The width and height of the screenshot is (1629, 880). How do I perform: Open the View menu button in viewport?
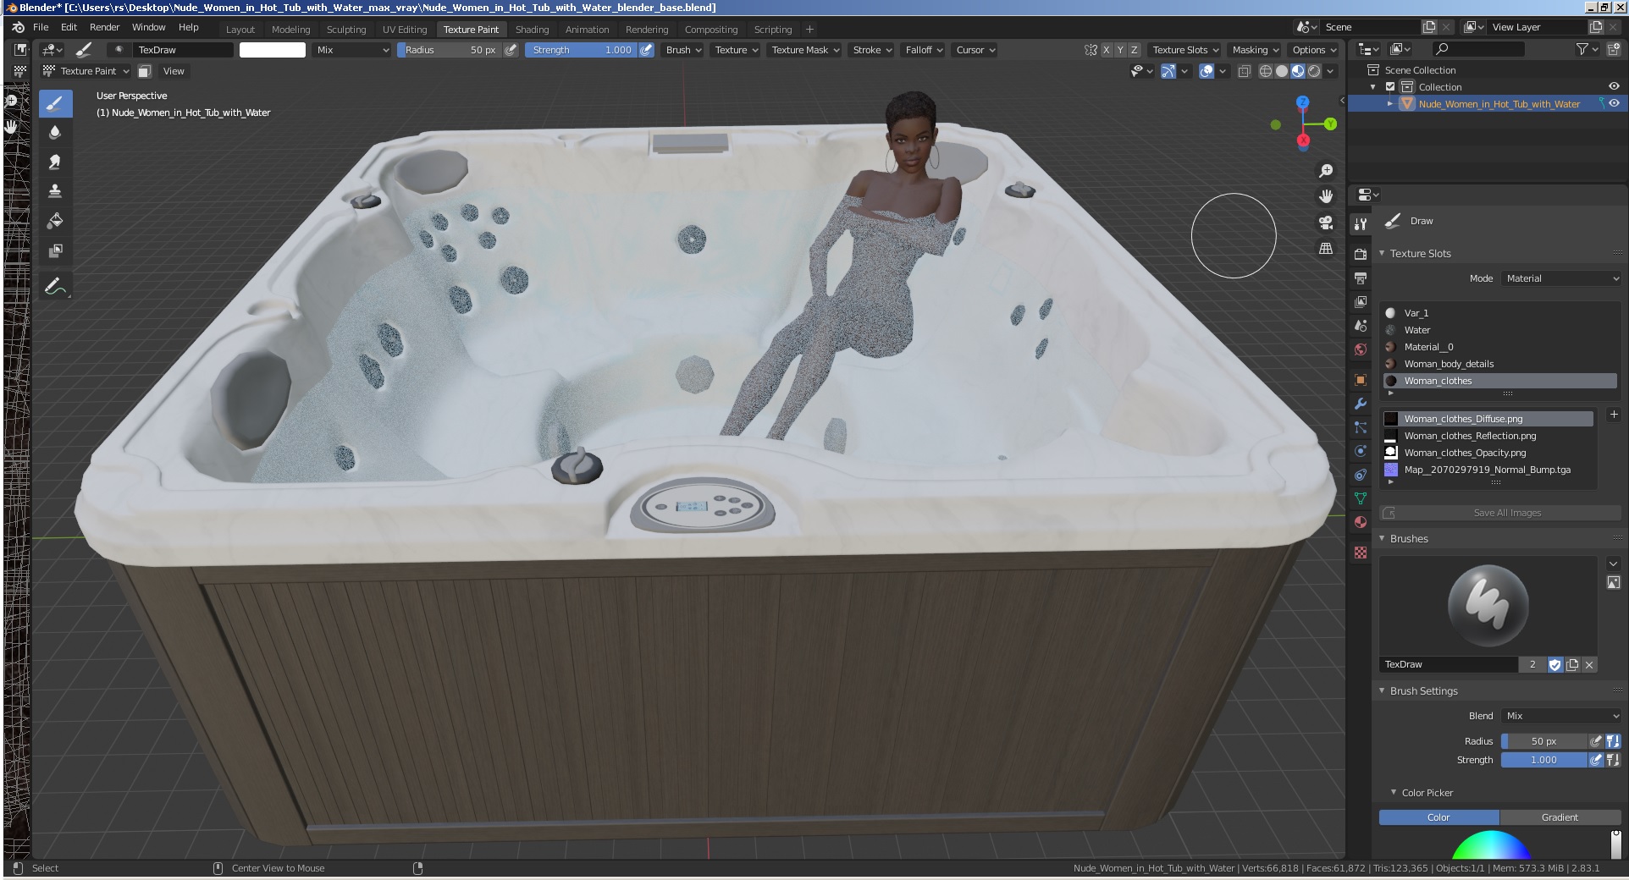tap(174, 71)
